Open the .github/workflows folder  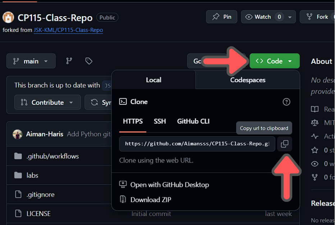coord(52,156)
